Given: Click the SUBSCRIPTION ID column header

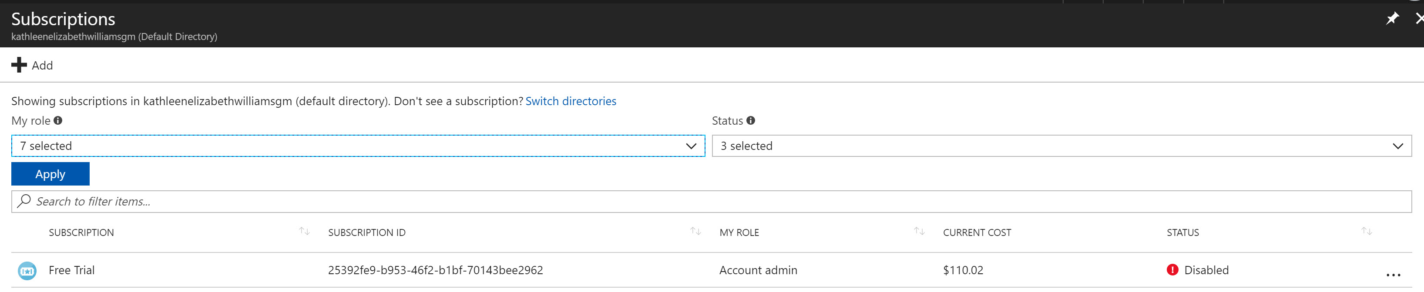Looking at the screenshot, I should click(x=366, y=232).
